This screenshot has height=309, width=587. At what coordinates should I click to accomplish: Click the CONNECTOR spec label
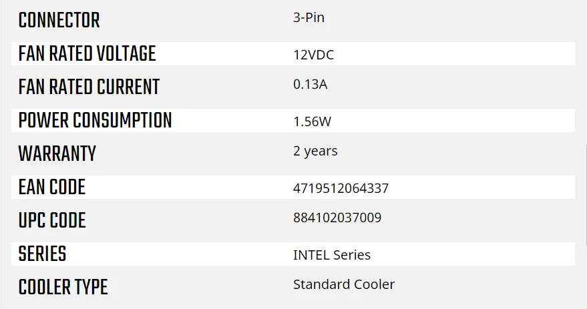tap(59, 21)
